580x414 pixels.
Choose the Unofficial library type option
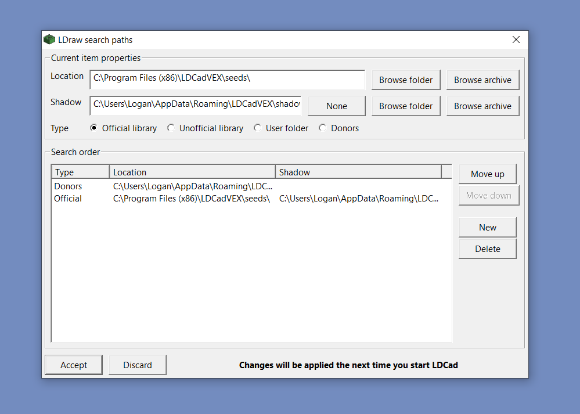click(x=171, y=128)
